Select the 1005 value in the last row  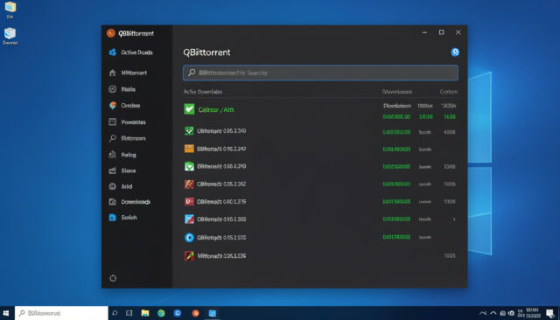tap(450, 256)
